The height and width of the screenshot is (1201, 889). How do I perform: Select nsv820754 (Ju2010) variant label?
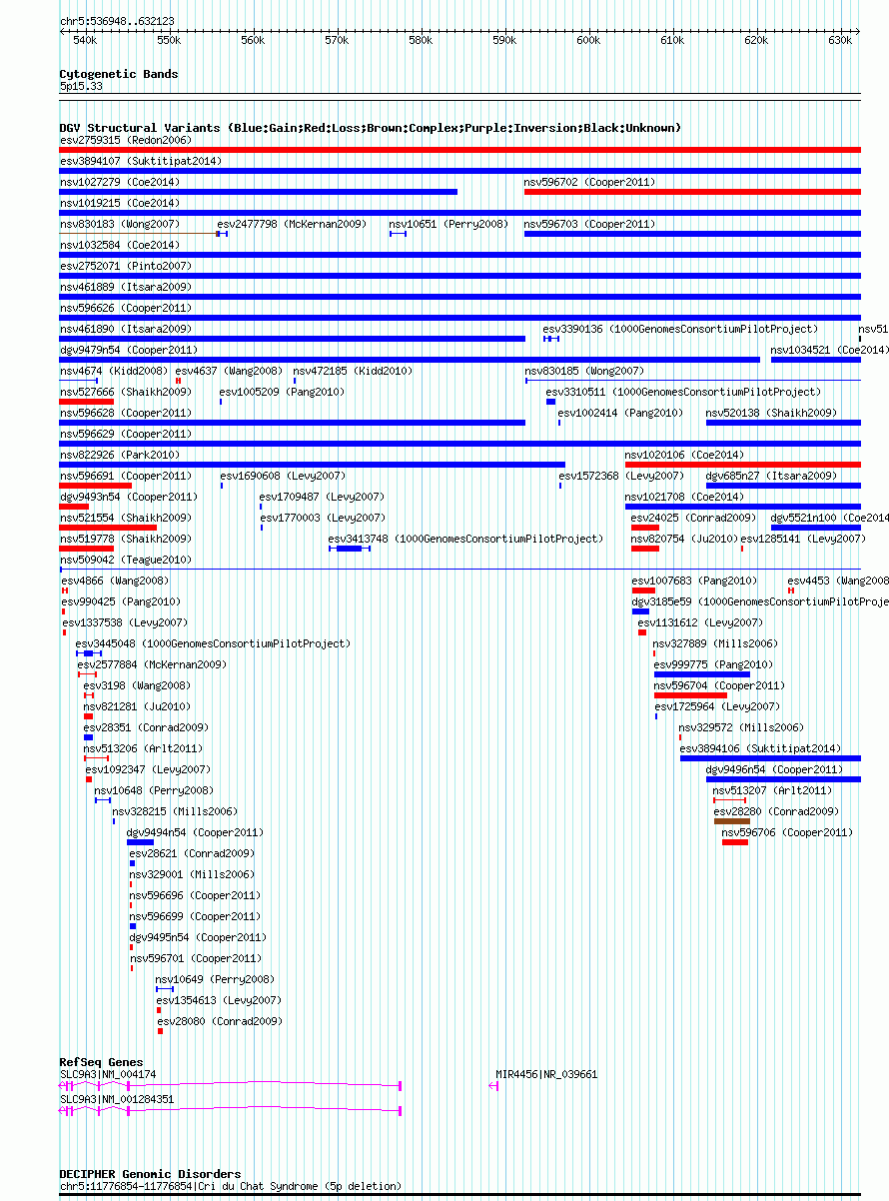[x=684, y=539]
